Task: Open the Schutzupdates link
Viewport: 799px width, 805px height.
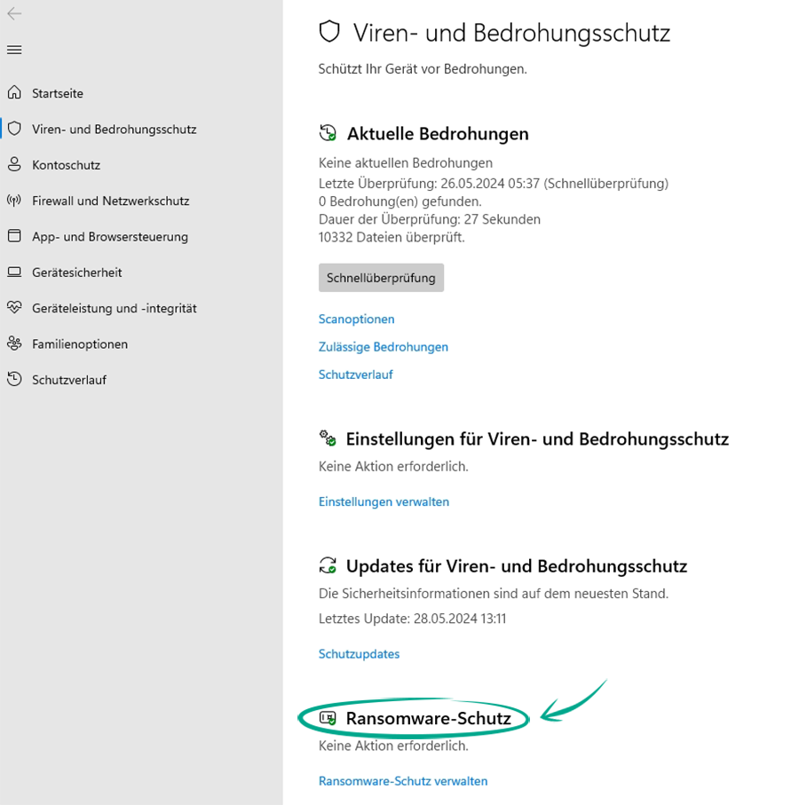Action: coord(359,654)
